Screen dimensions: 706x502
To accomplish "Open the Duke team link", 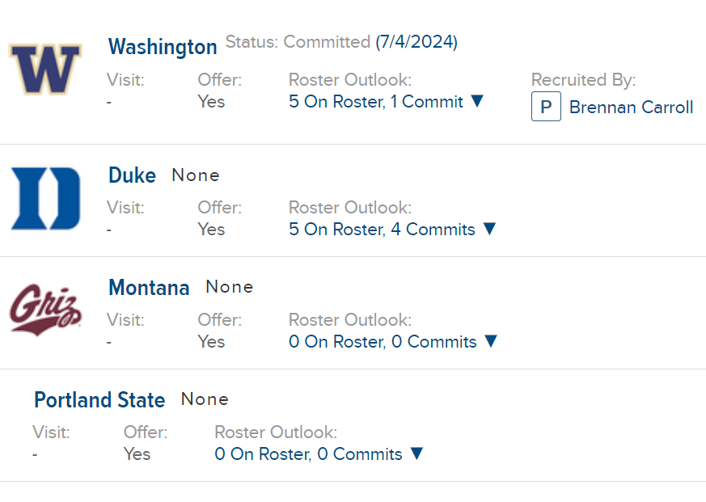I will click(132, 175).
